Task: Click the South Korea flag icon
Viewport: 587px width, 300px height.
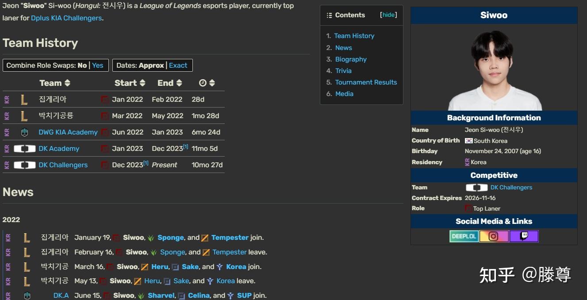Action: pyautogui.click(x=468, y=141)
